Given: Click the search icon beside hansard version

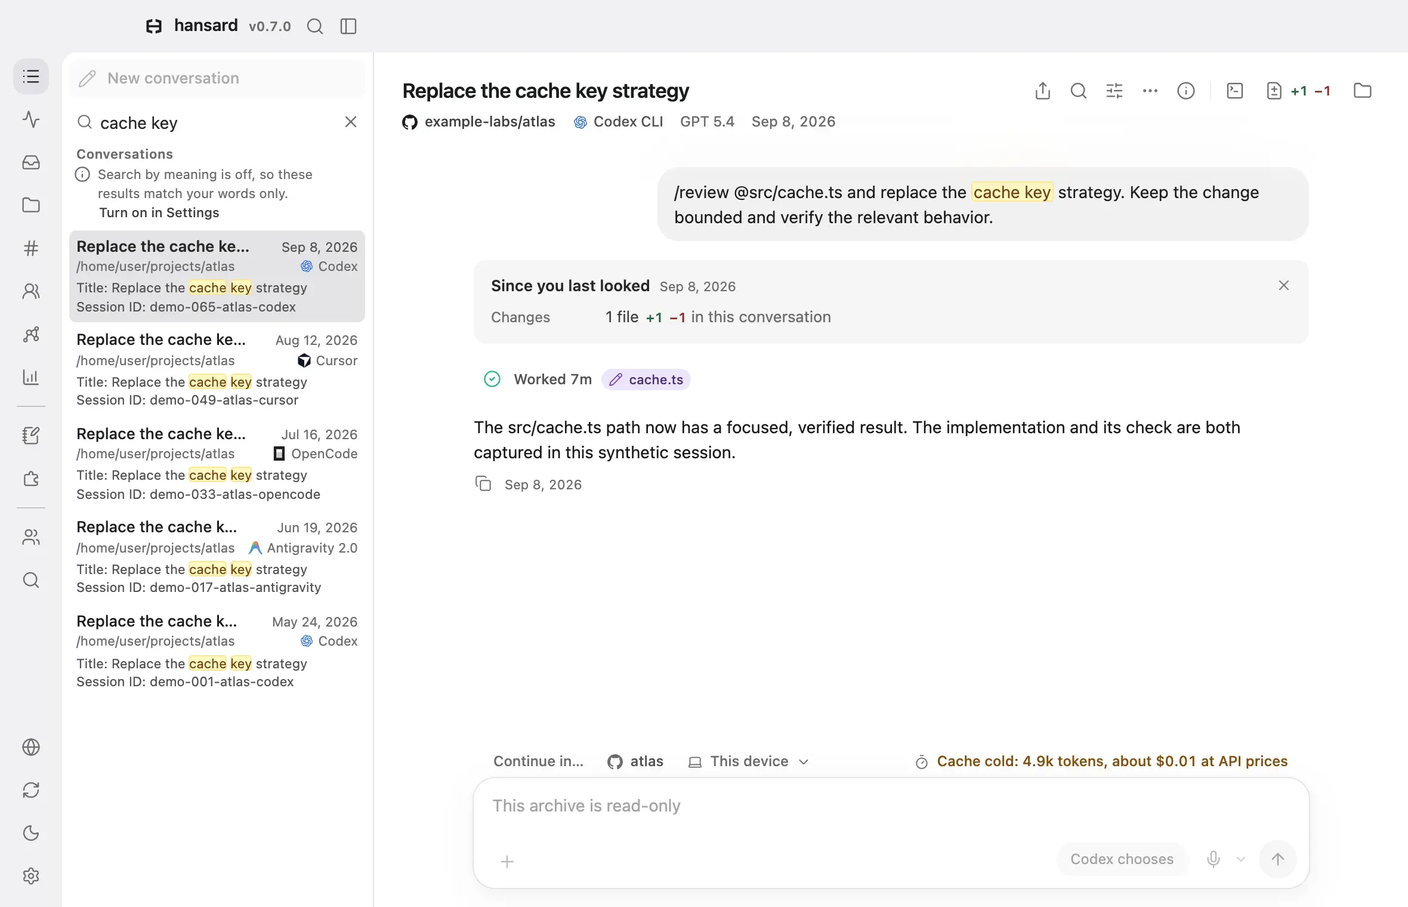Looking at the screenshot, I should pyautogui.click(x=314, y=26).
